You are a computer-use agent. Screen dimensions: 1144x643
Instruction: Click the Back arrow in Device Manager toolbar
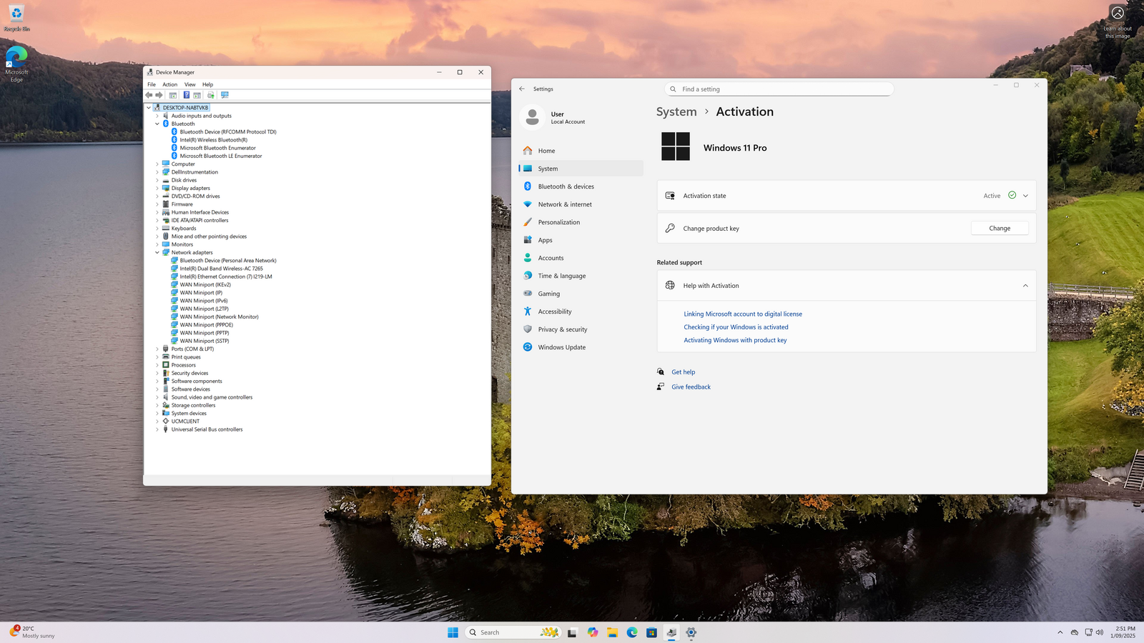[149, 95]
